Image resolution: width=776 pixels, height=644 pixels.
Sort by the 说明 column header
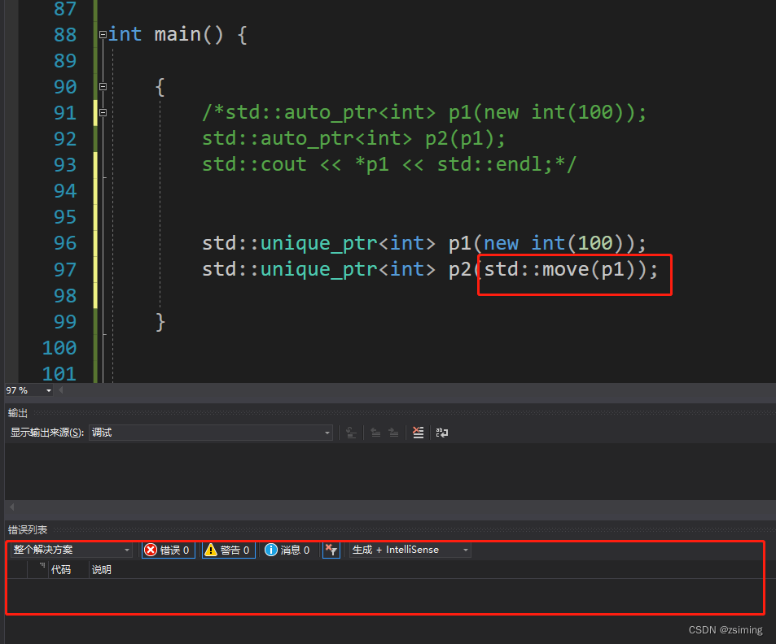[x=102, y=570]
